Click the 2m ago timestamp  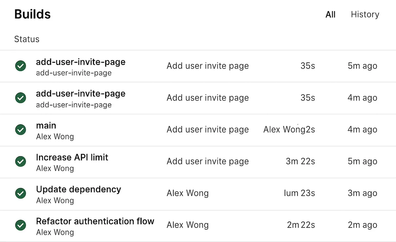click(362, 225)
